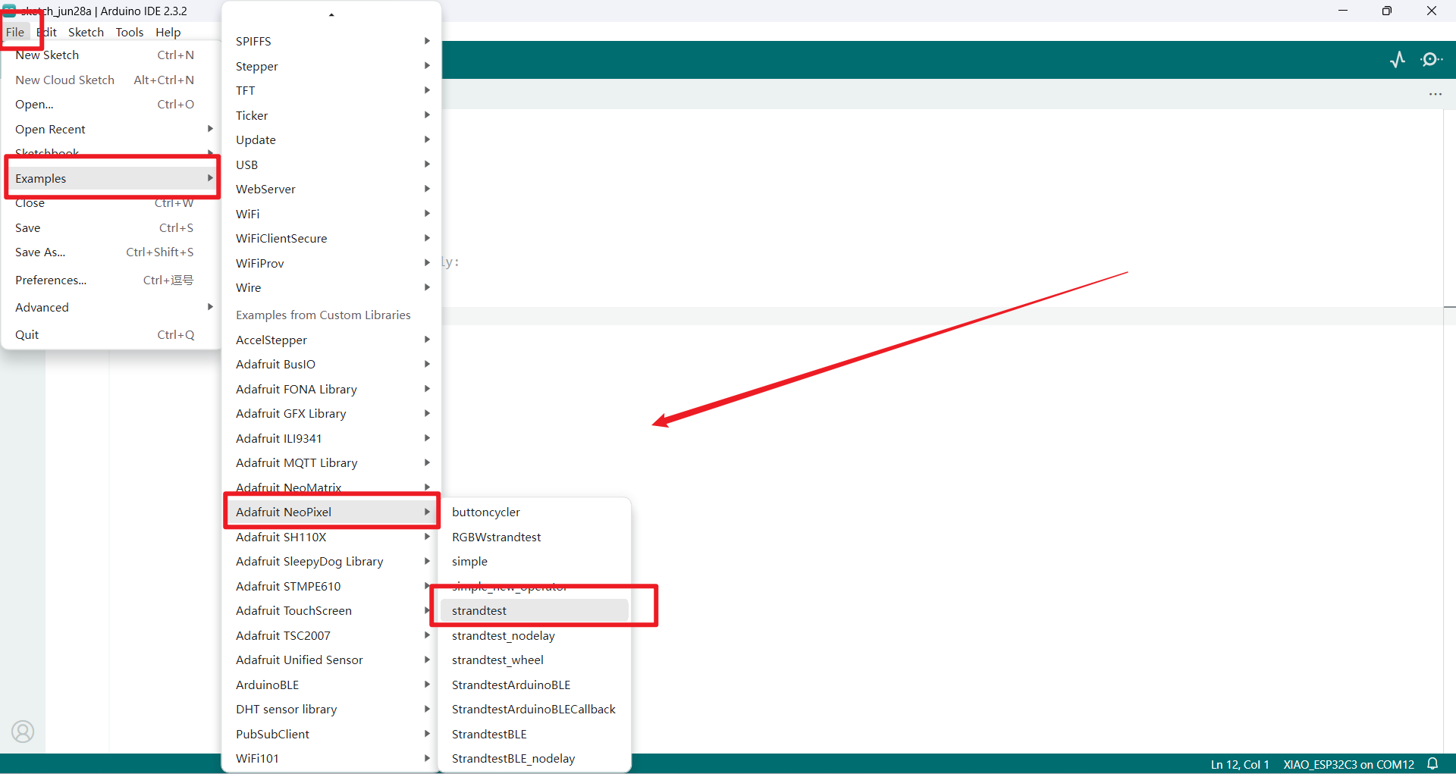
Task: Click XIAO_ESP32C3 on COM12 board status
Action: (x=1348, y=764)
